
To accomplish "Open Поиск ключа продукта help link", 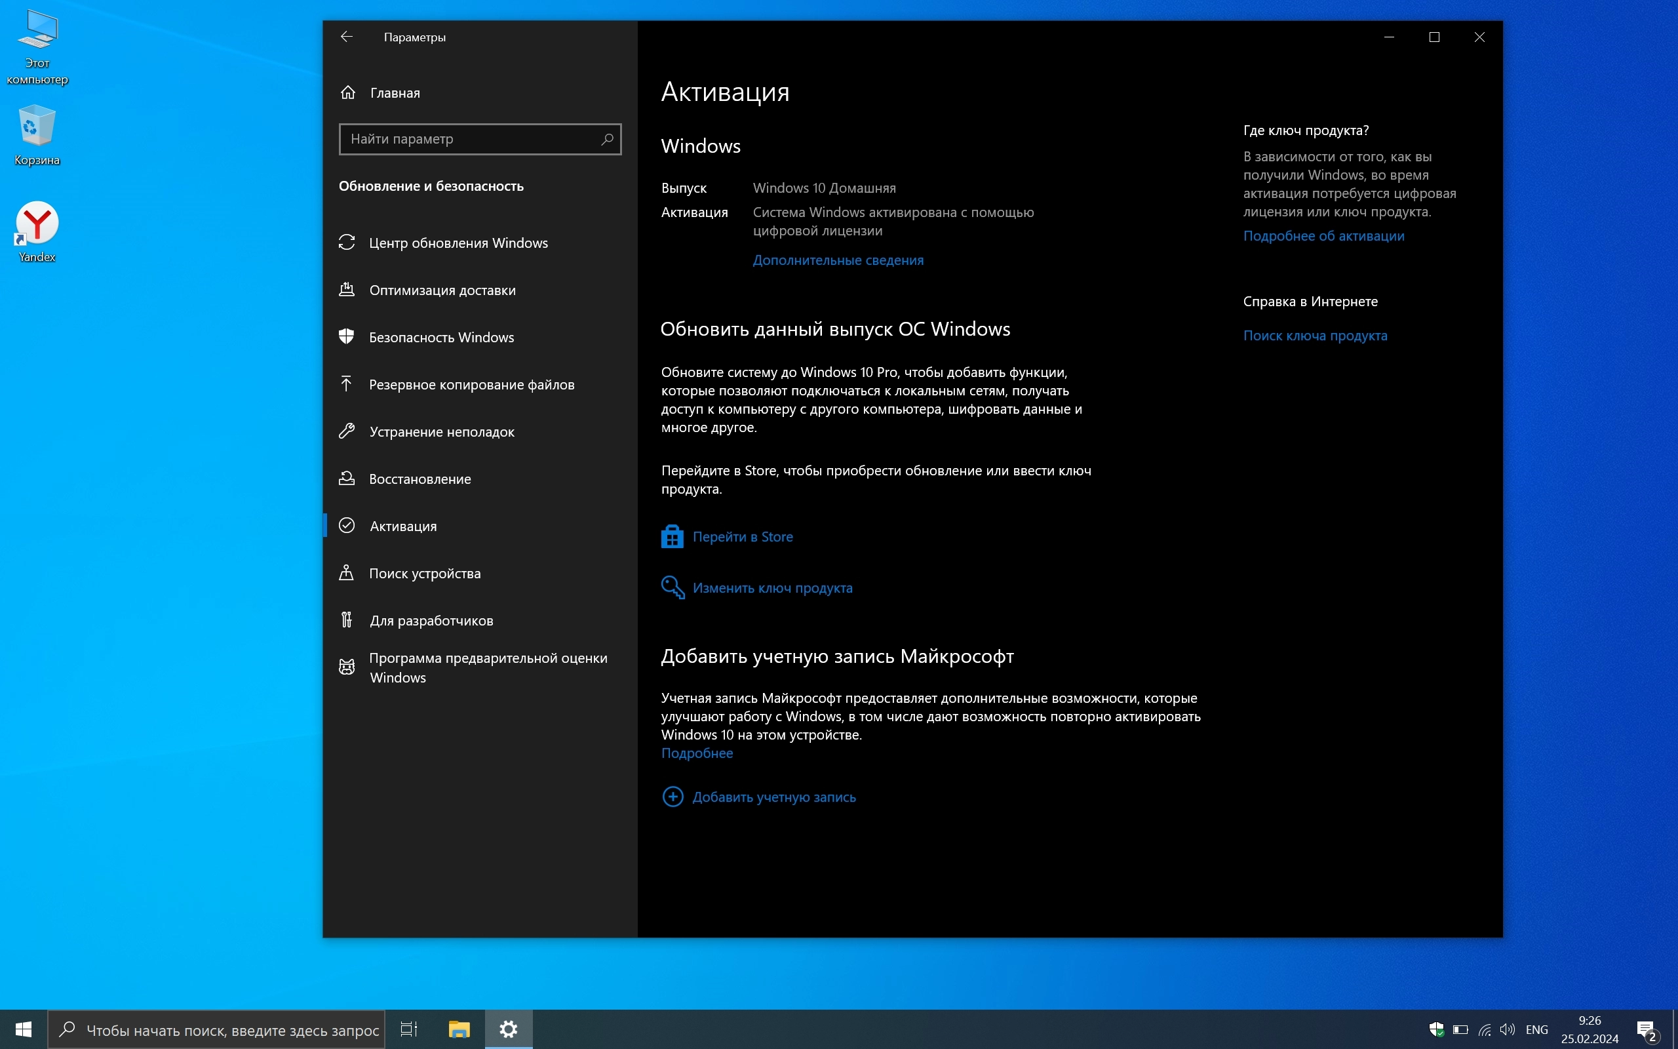I will [1315, 336].
